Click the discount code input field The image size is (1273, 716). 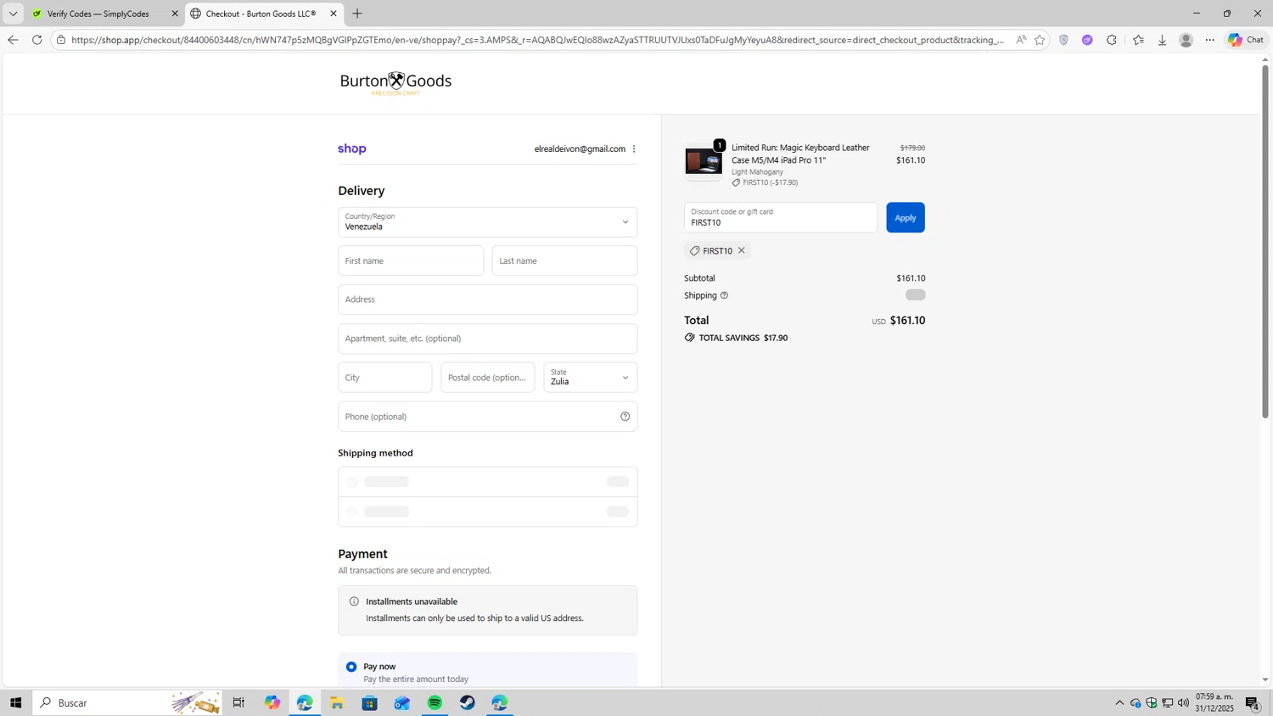[781, 218]
